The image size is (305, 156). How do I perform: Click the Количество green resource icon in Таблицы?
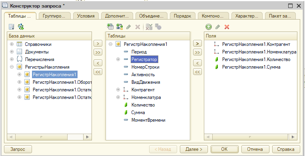click(126, 105)
